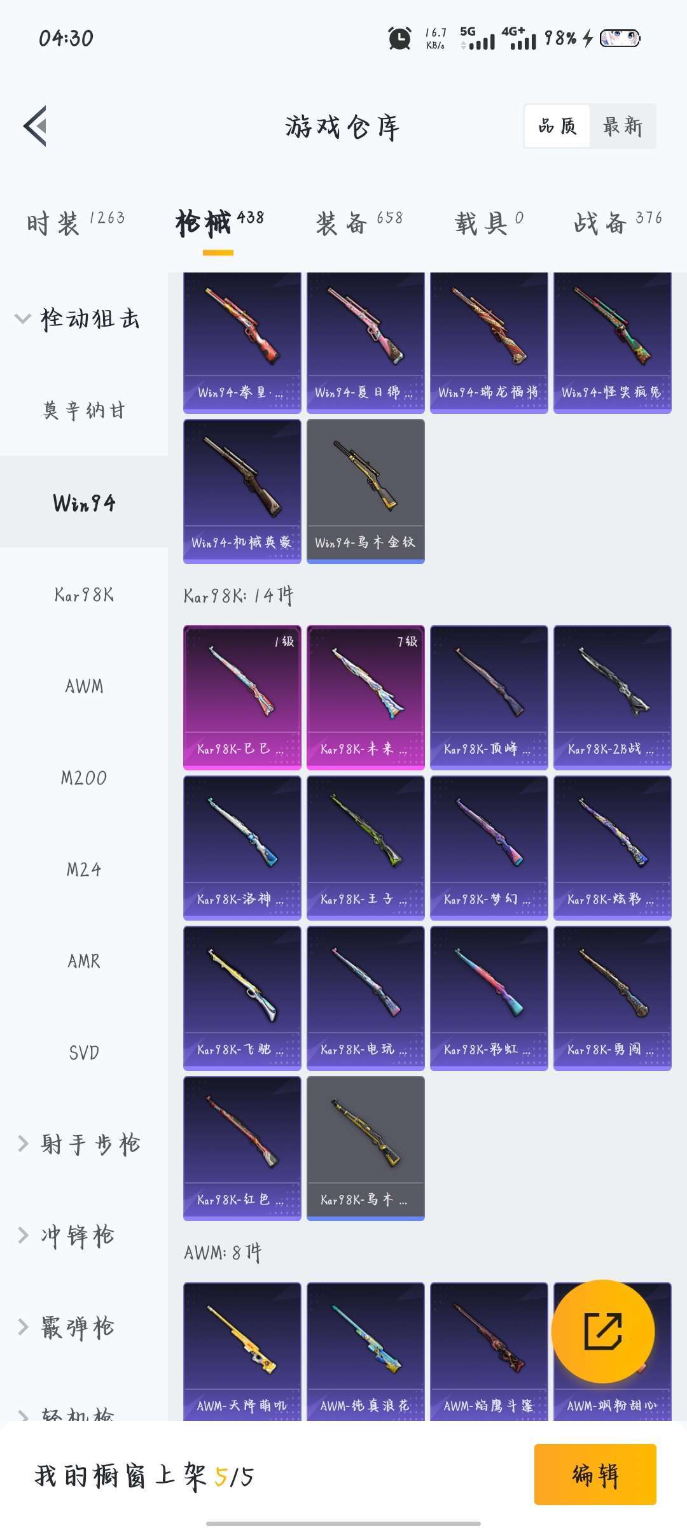Image resolution: width=687 pixels, height=1528 pixels.
Task: Switch to the 时装 tab
Action: click(x=75, y=223)
